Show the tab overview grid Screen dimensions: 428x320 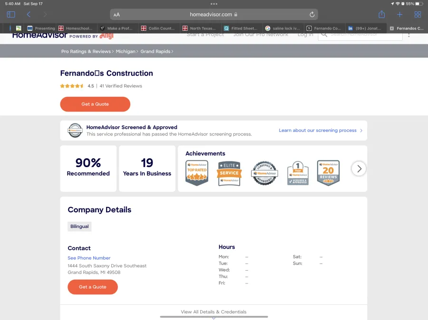[418, 14]
